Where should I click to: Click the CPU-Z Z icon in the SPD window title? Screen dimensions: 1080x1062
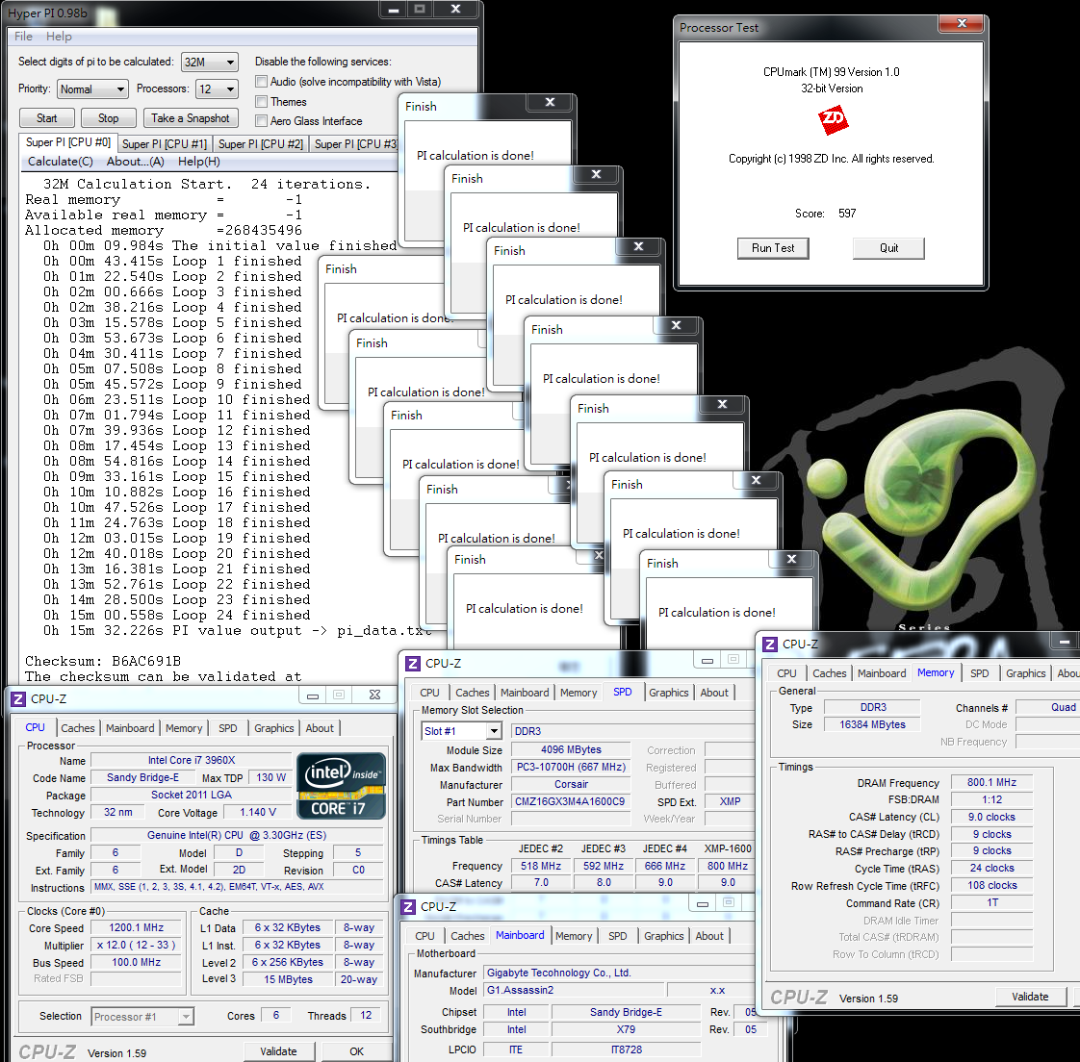coord(413,664)
